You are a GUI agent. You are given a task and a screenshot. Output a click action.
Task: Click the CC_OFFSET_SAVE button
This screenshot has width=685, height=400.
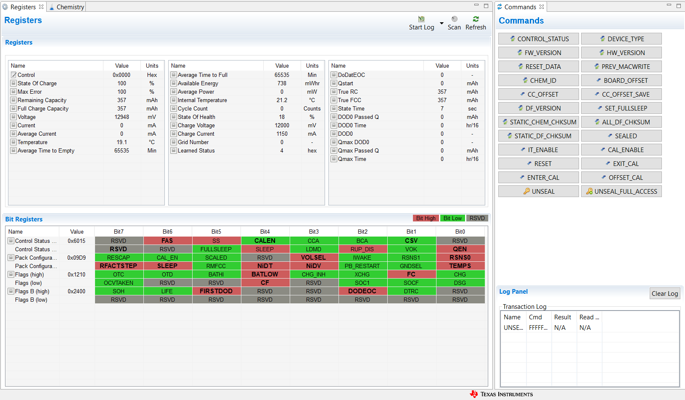(622, 94)
